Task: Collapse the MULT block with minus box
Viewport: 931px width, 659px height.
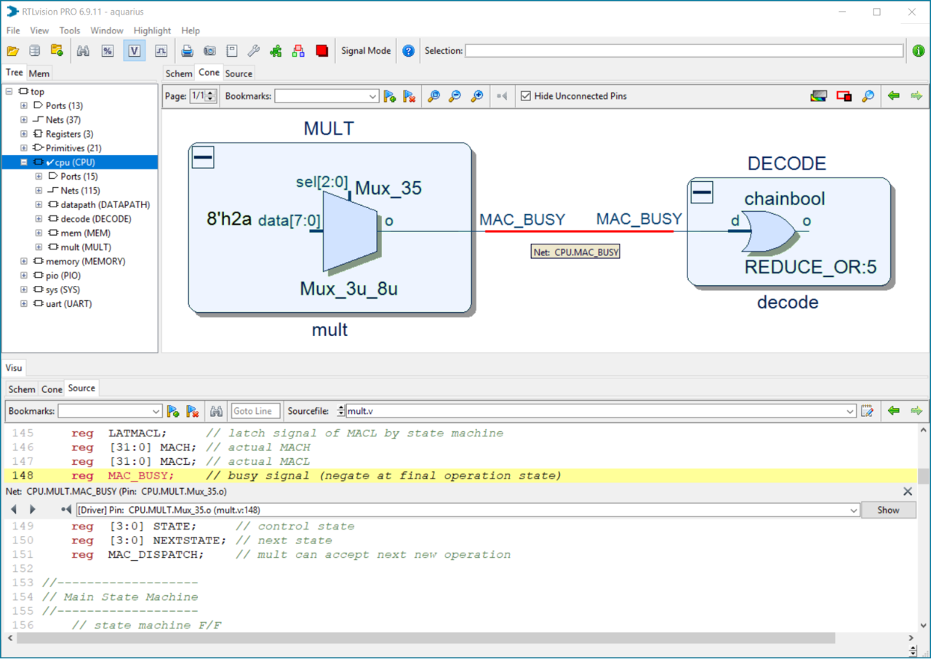Action: 203,157
